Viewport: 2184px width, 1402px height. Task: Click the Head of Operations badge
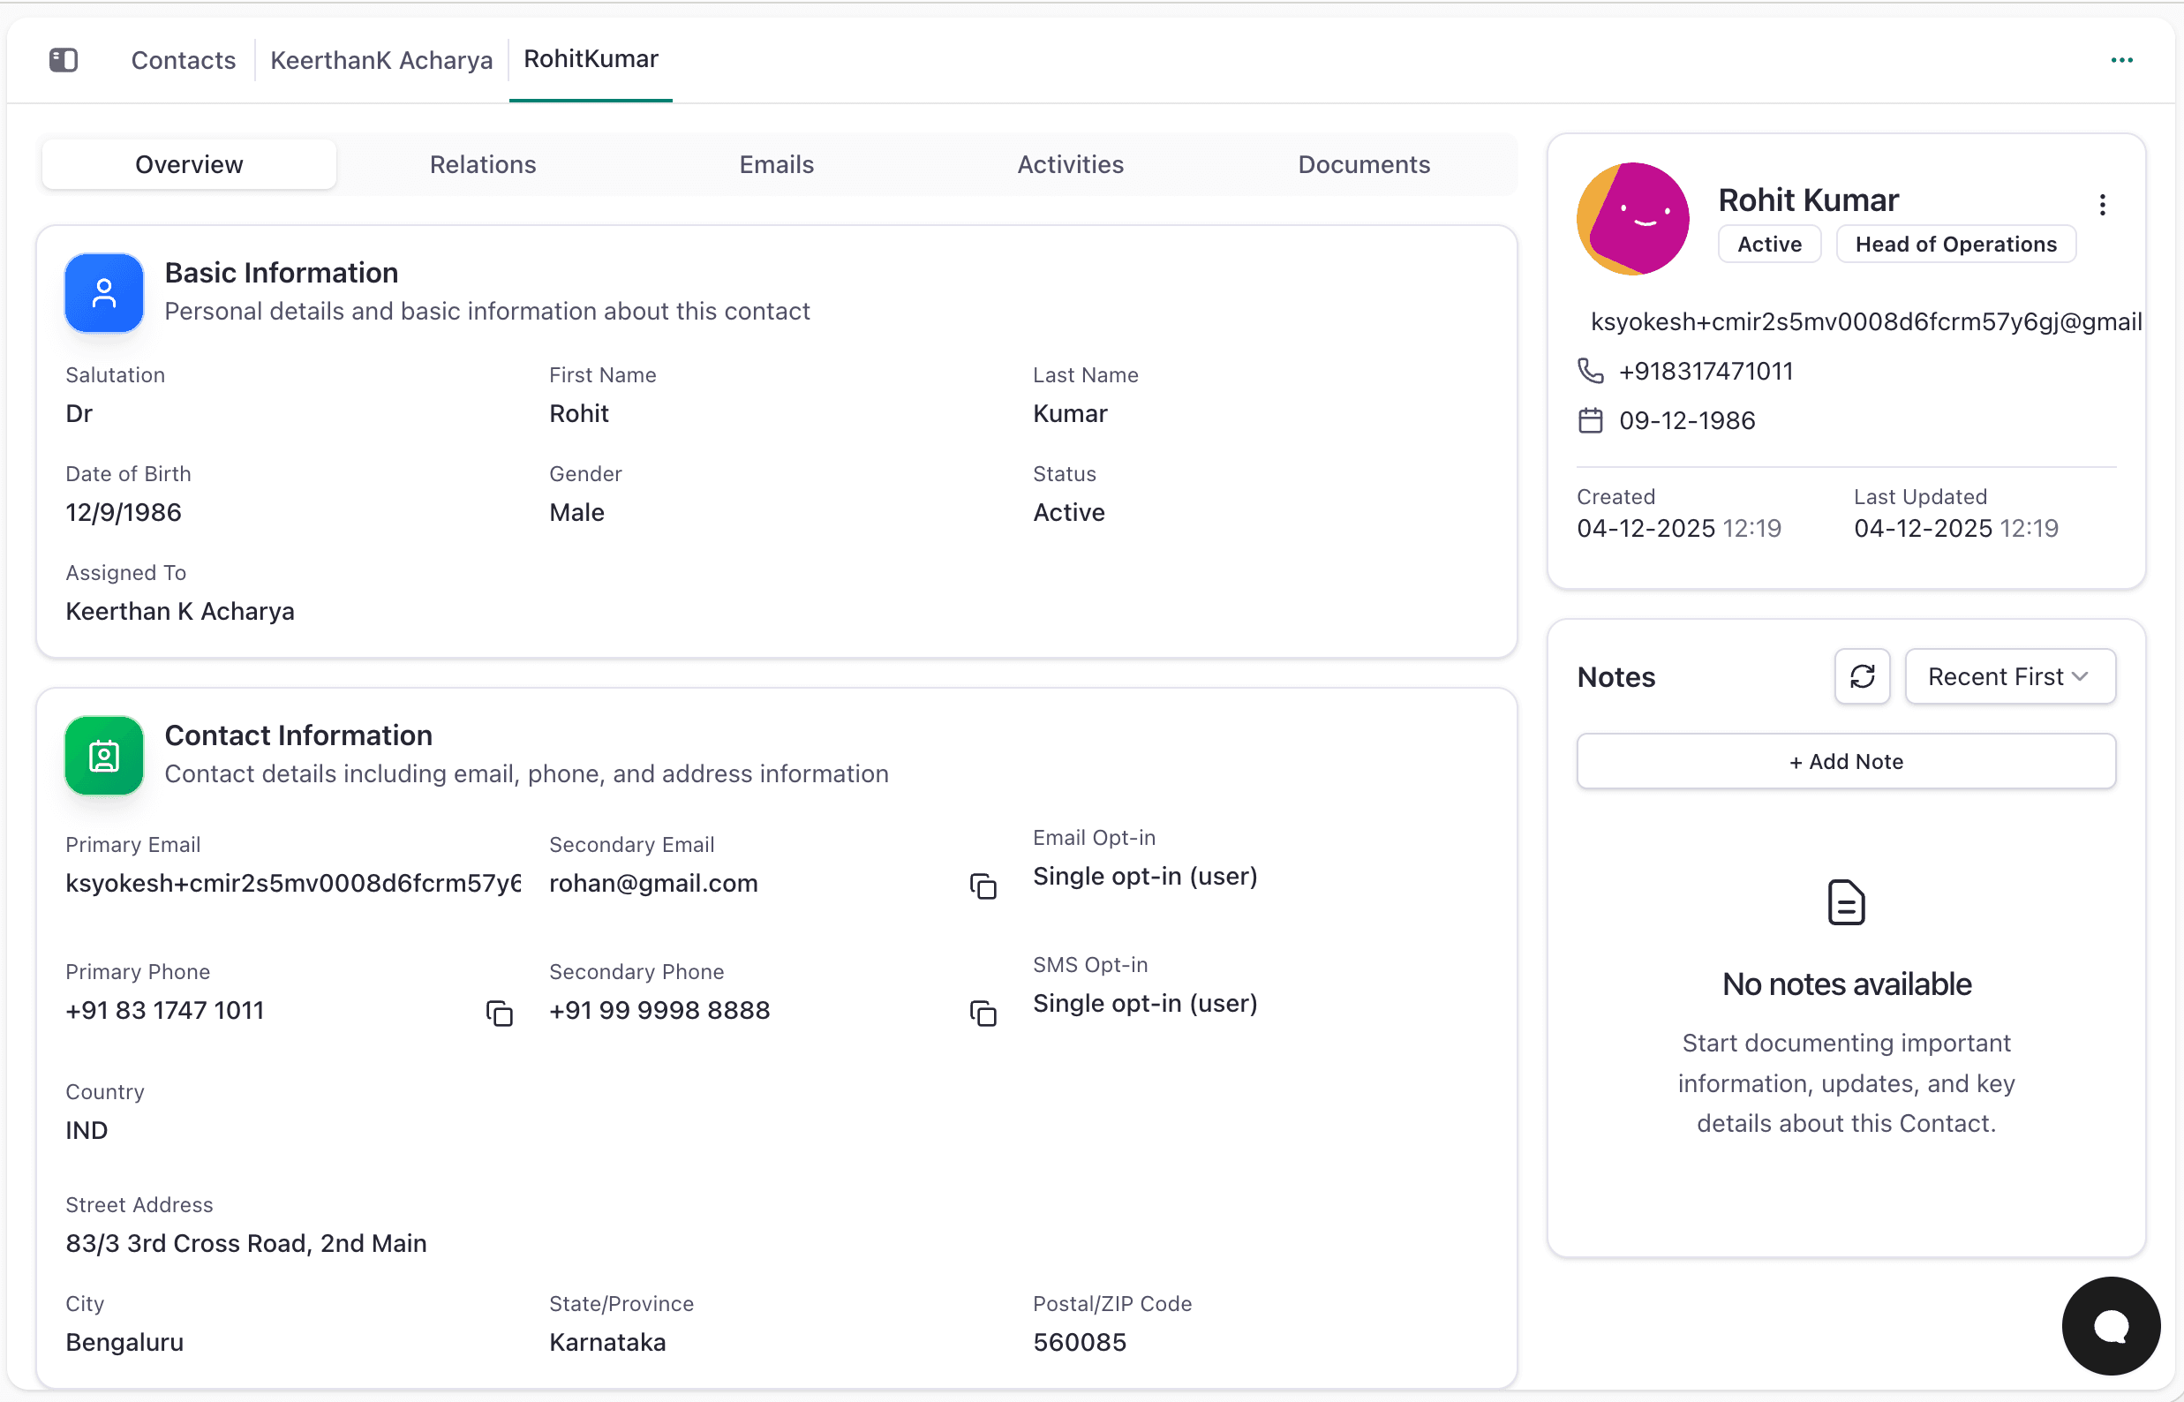coord(1955,244)
